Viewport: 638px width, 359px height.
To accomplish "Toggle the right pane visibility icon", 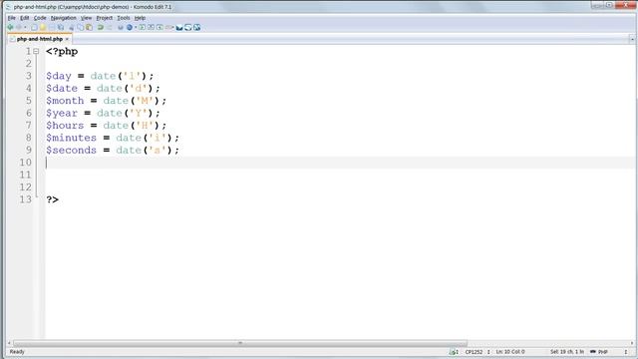I will [x=159, y=27].
